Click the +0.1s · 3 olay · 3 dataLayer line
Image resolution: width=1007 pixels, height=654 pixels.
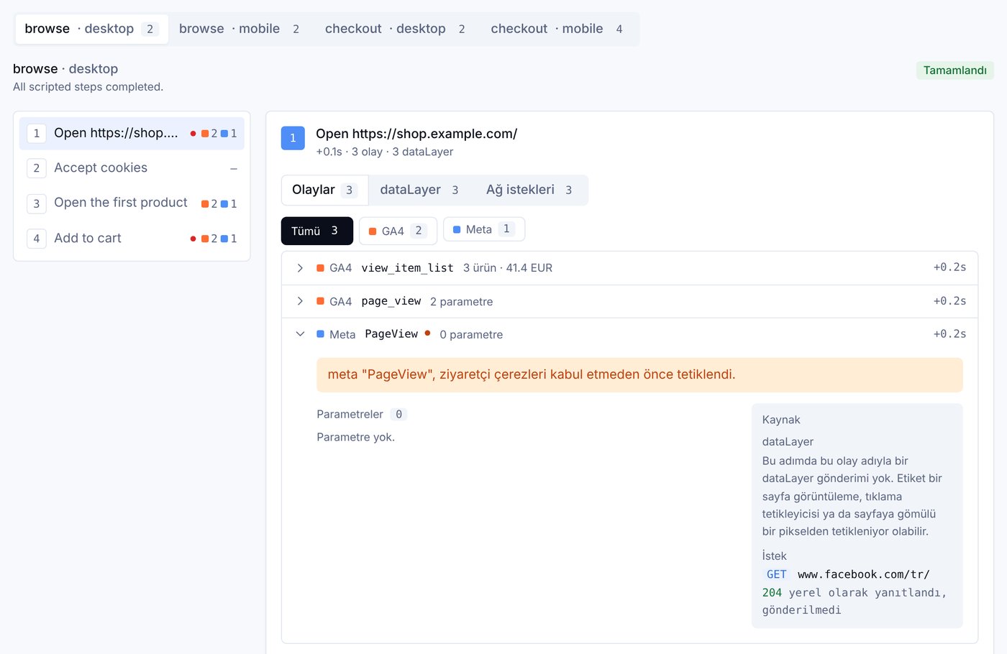[x=385, y=152]
